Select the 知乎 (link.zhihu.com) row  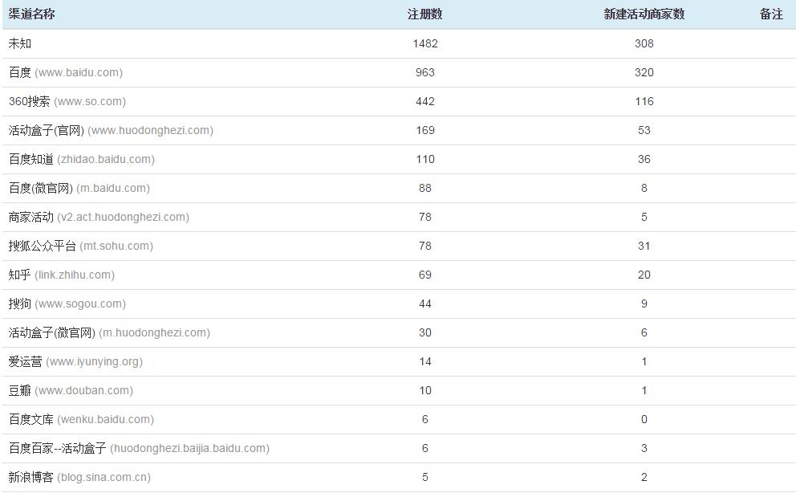pos(399,275)
